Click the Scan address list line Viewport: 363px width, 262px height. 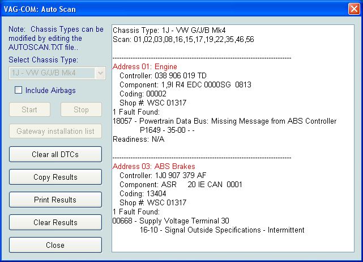183,40
